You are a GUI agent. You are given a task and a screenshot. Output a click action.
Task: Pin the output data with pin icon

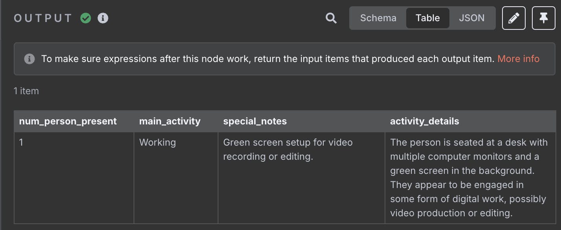[544, 18]
